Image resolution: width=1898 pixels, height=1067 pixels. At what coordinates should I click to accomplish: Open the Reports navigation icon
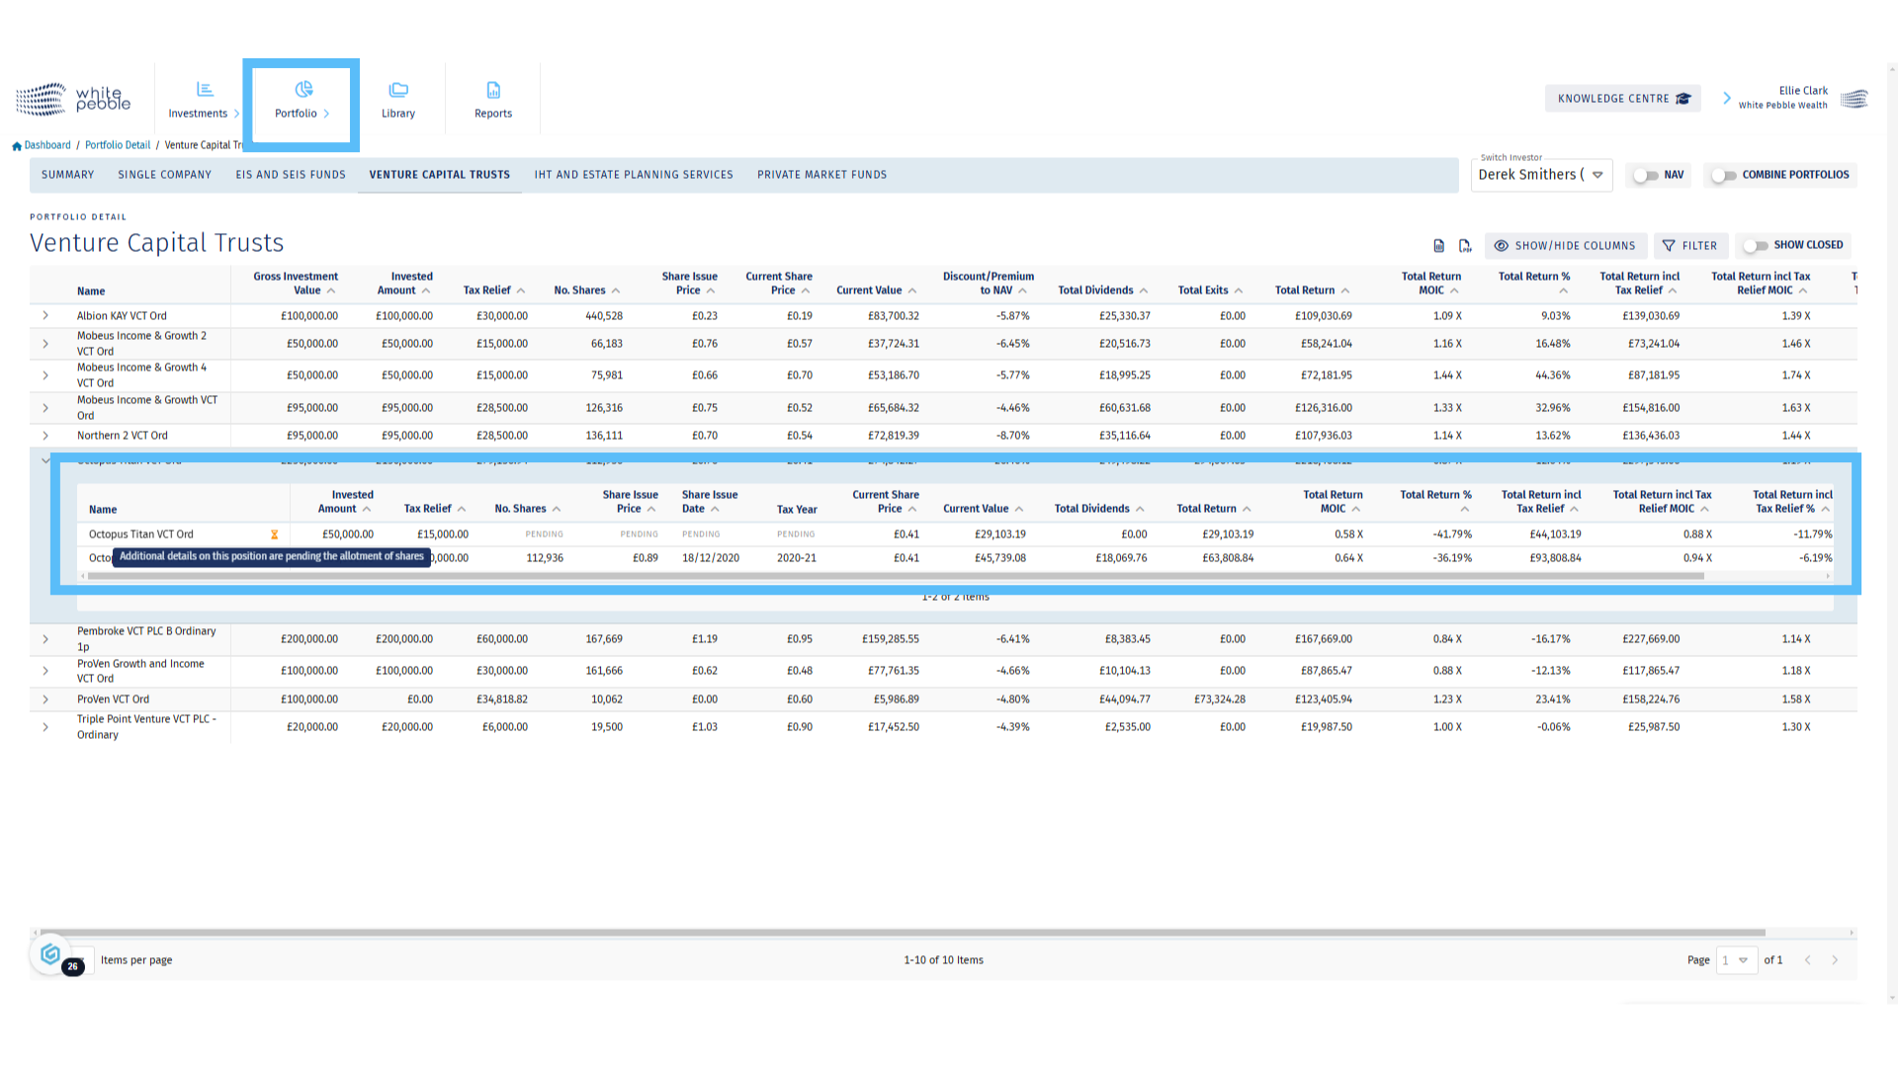click(493, 90)
